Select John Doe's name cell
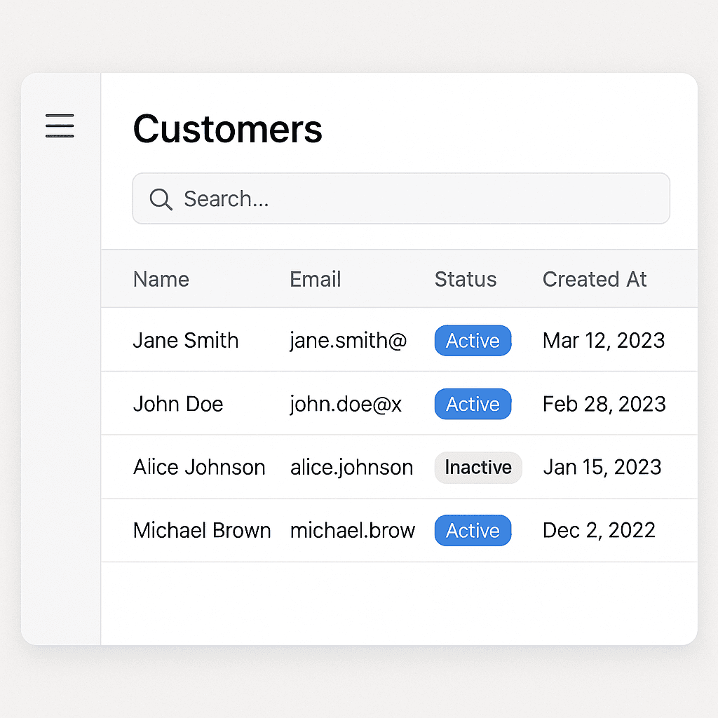718x718 pixels. [177, 404]
